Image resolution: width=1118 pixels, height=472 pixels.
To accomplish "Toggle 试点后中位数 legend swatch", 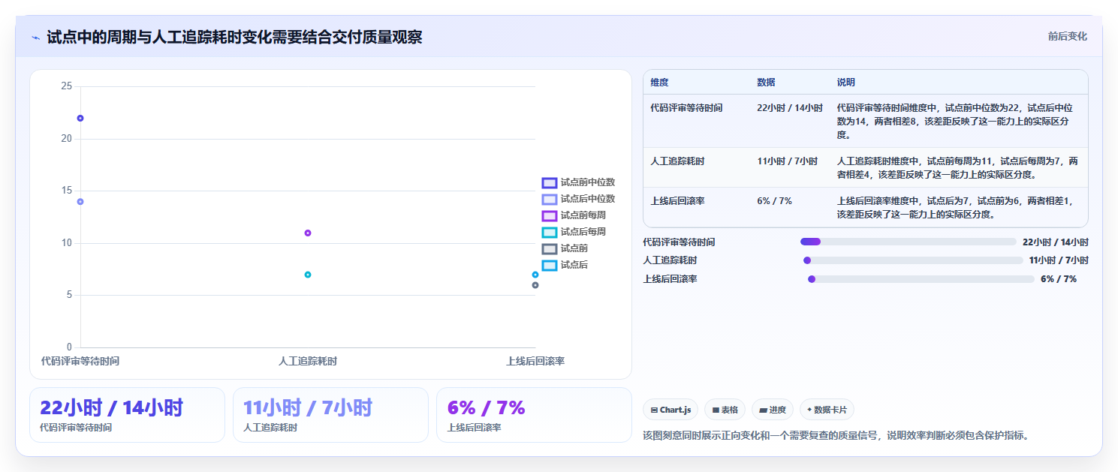I will (549, 199).
